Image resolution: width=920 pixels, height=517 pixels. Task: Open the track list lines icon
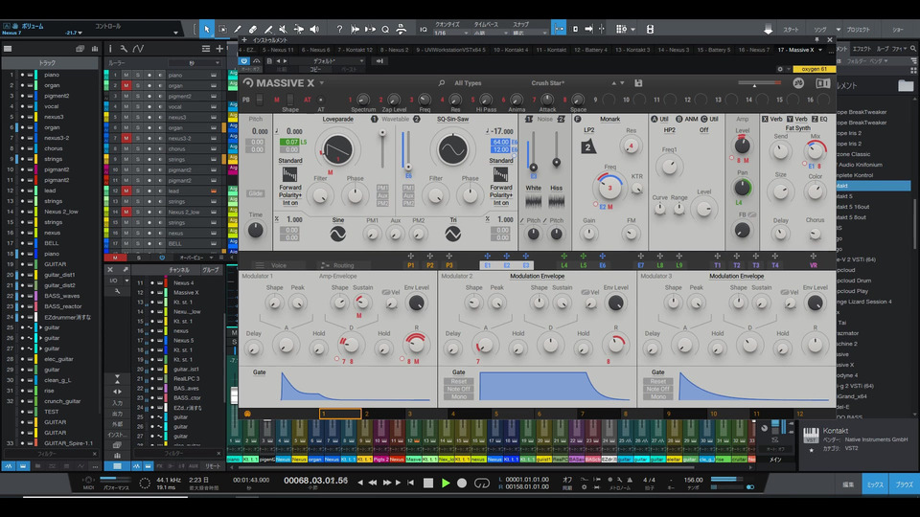(206, 49)
